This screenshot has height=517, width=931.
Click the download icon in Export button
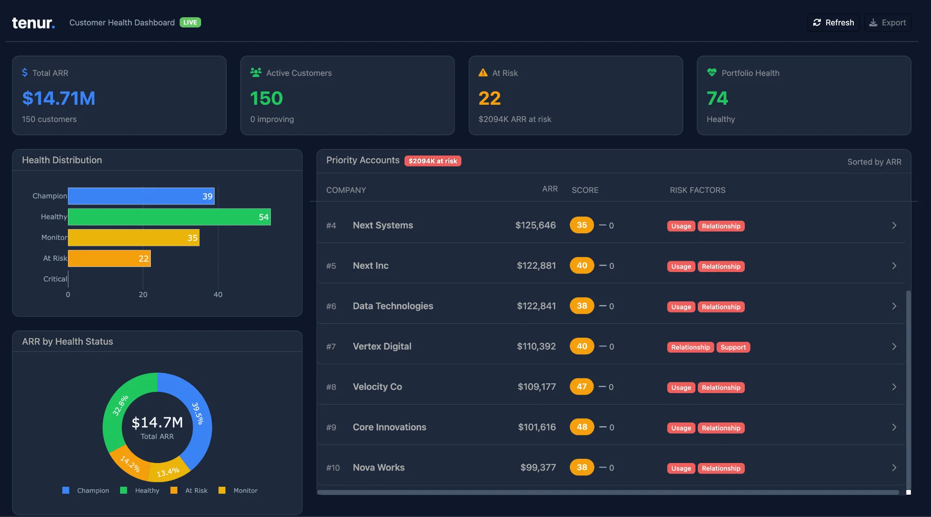pyautogui.click(x=872, y=22)
